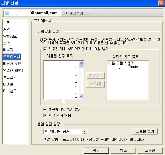Open the 알림/소리 settings category

[11, 36]
